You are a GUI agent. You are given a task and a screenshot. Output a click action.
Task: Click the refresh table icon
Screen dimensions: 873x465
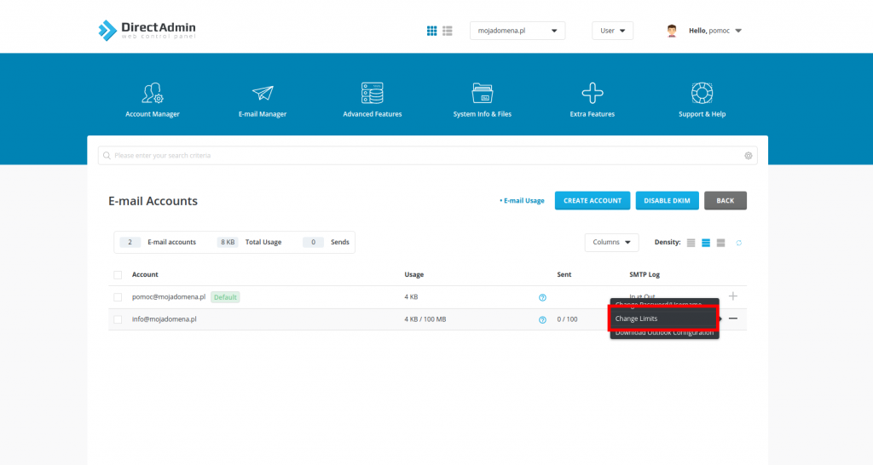point(739,243)
